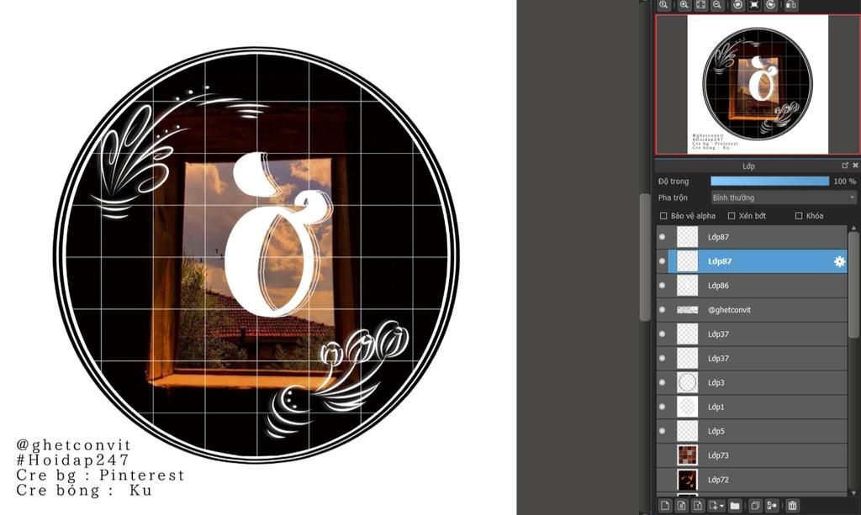Hide the Lớp5 layer
861x515 pixels.
(663, 431)
